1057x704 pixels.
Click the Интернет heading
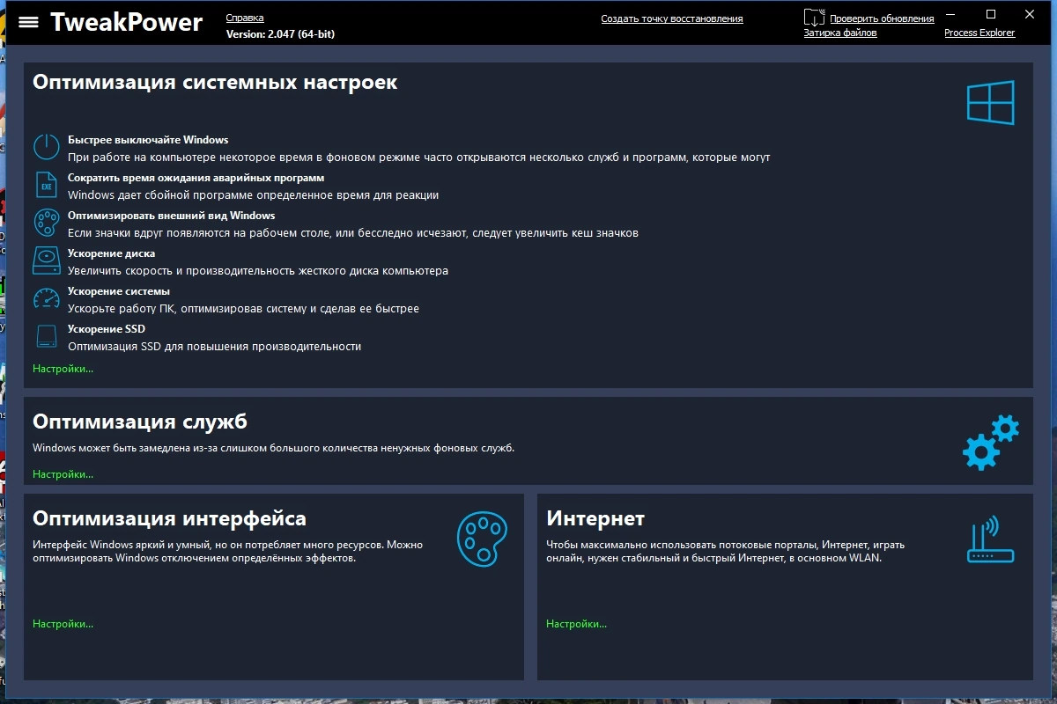(595, 518)
